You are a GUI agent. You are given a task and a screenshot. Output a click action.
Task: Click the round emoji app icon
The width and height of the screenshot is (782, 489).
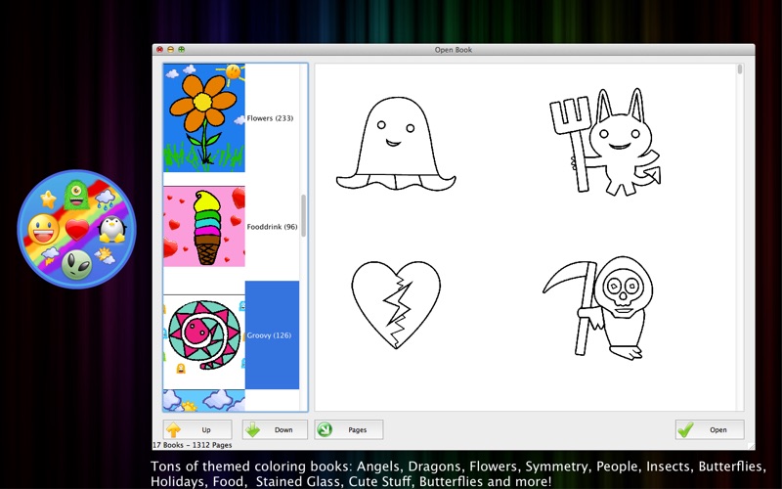76,230
